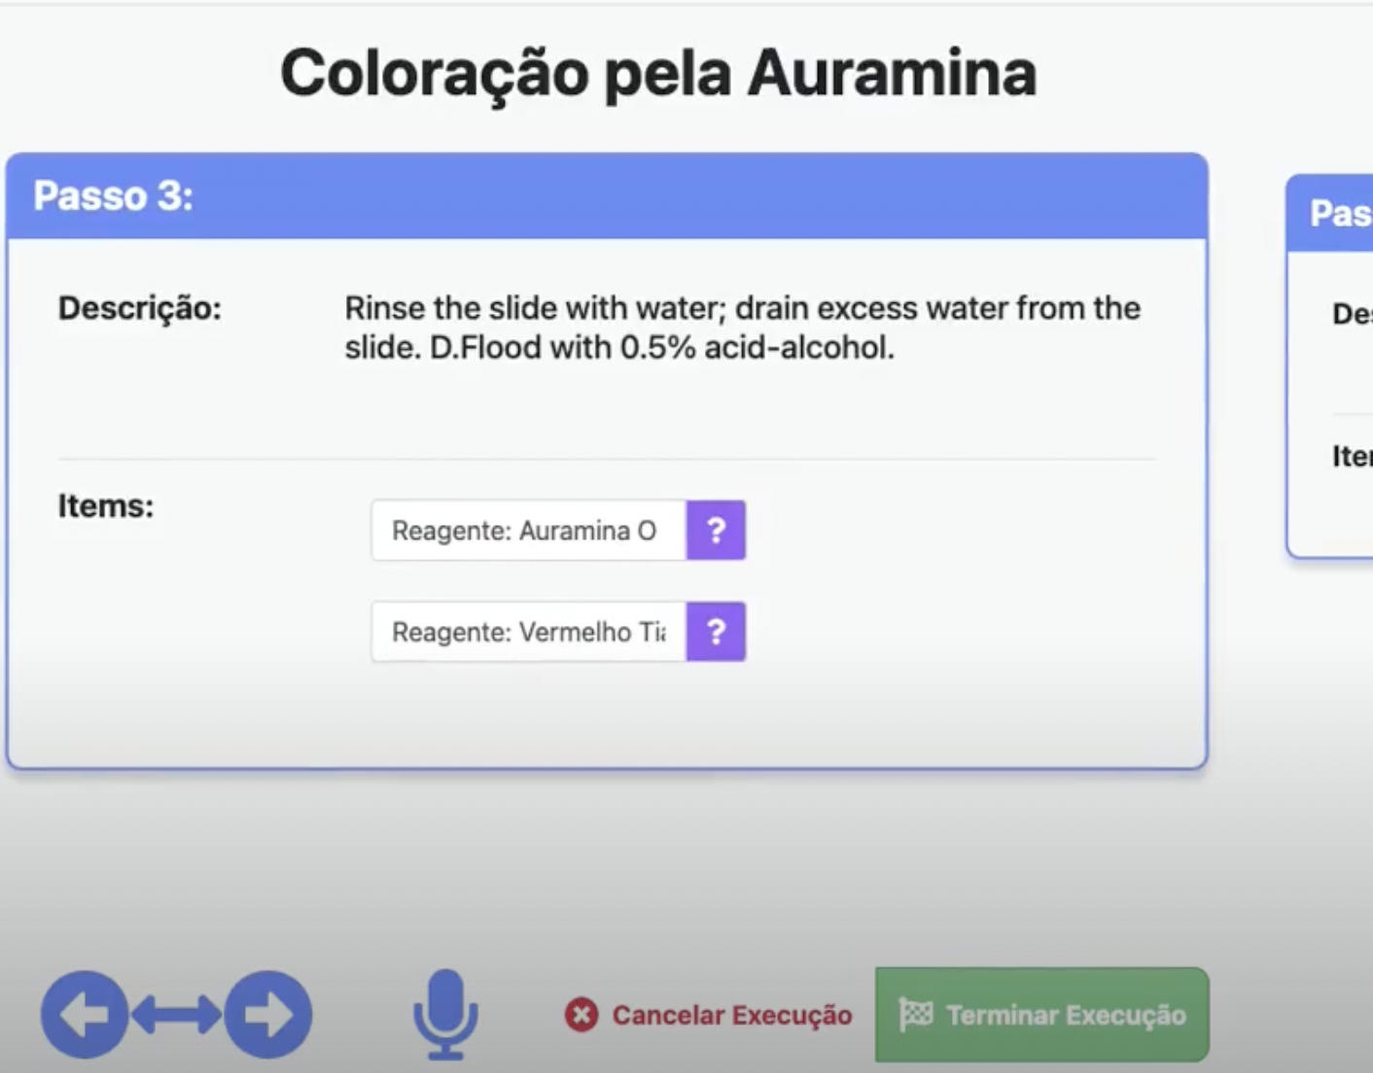Screen dimensions: 1373x1073
Task: Open help for Reagente: Auramina O
Action: (x=716, y=531)
